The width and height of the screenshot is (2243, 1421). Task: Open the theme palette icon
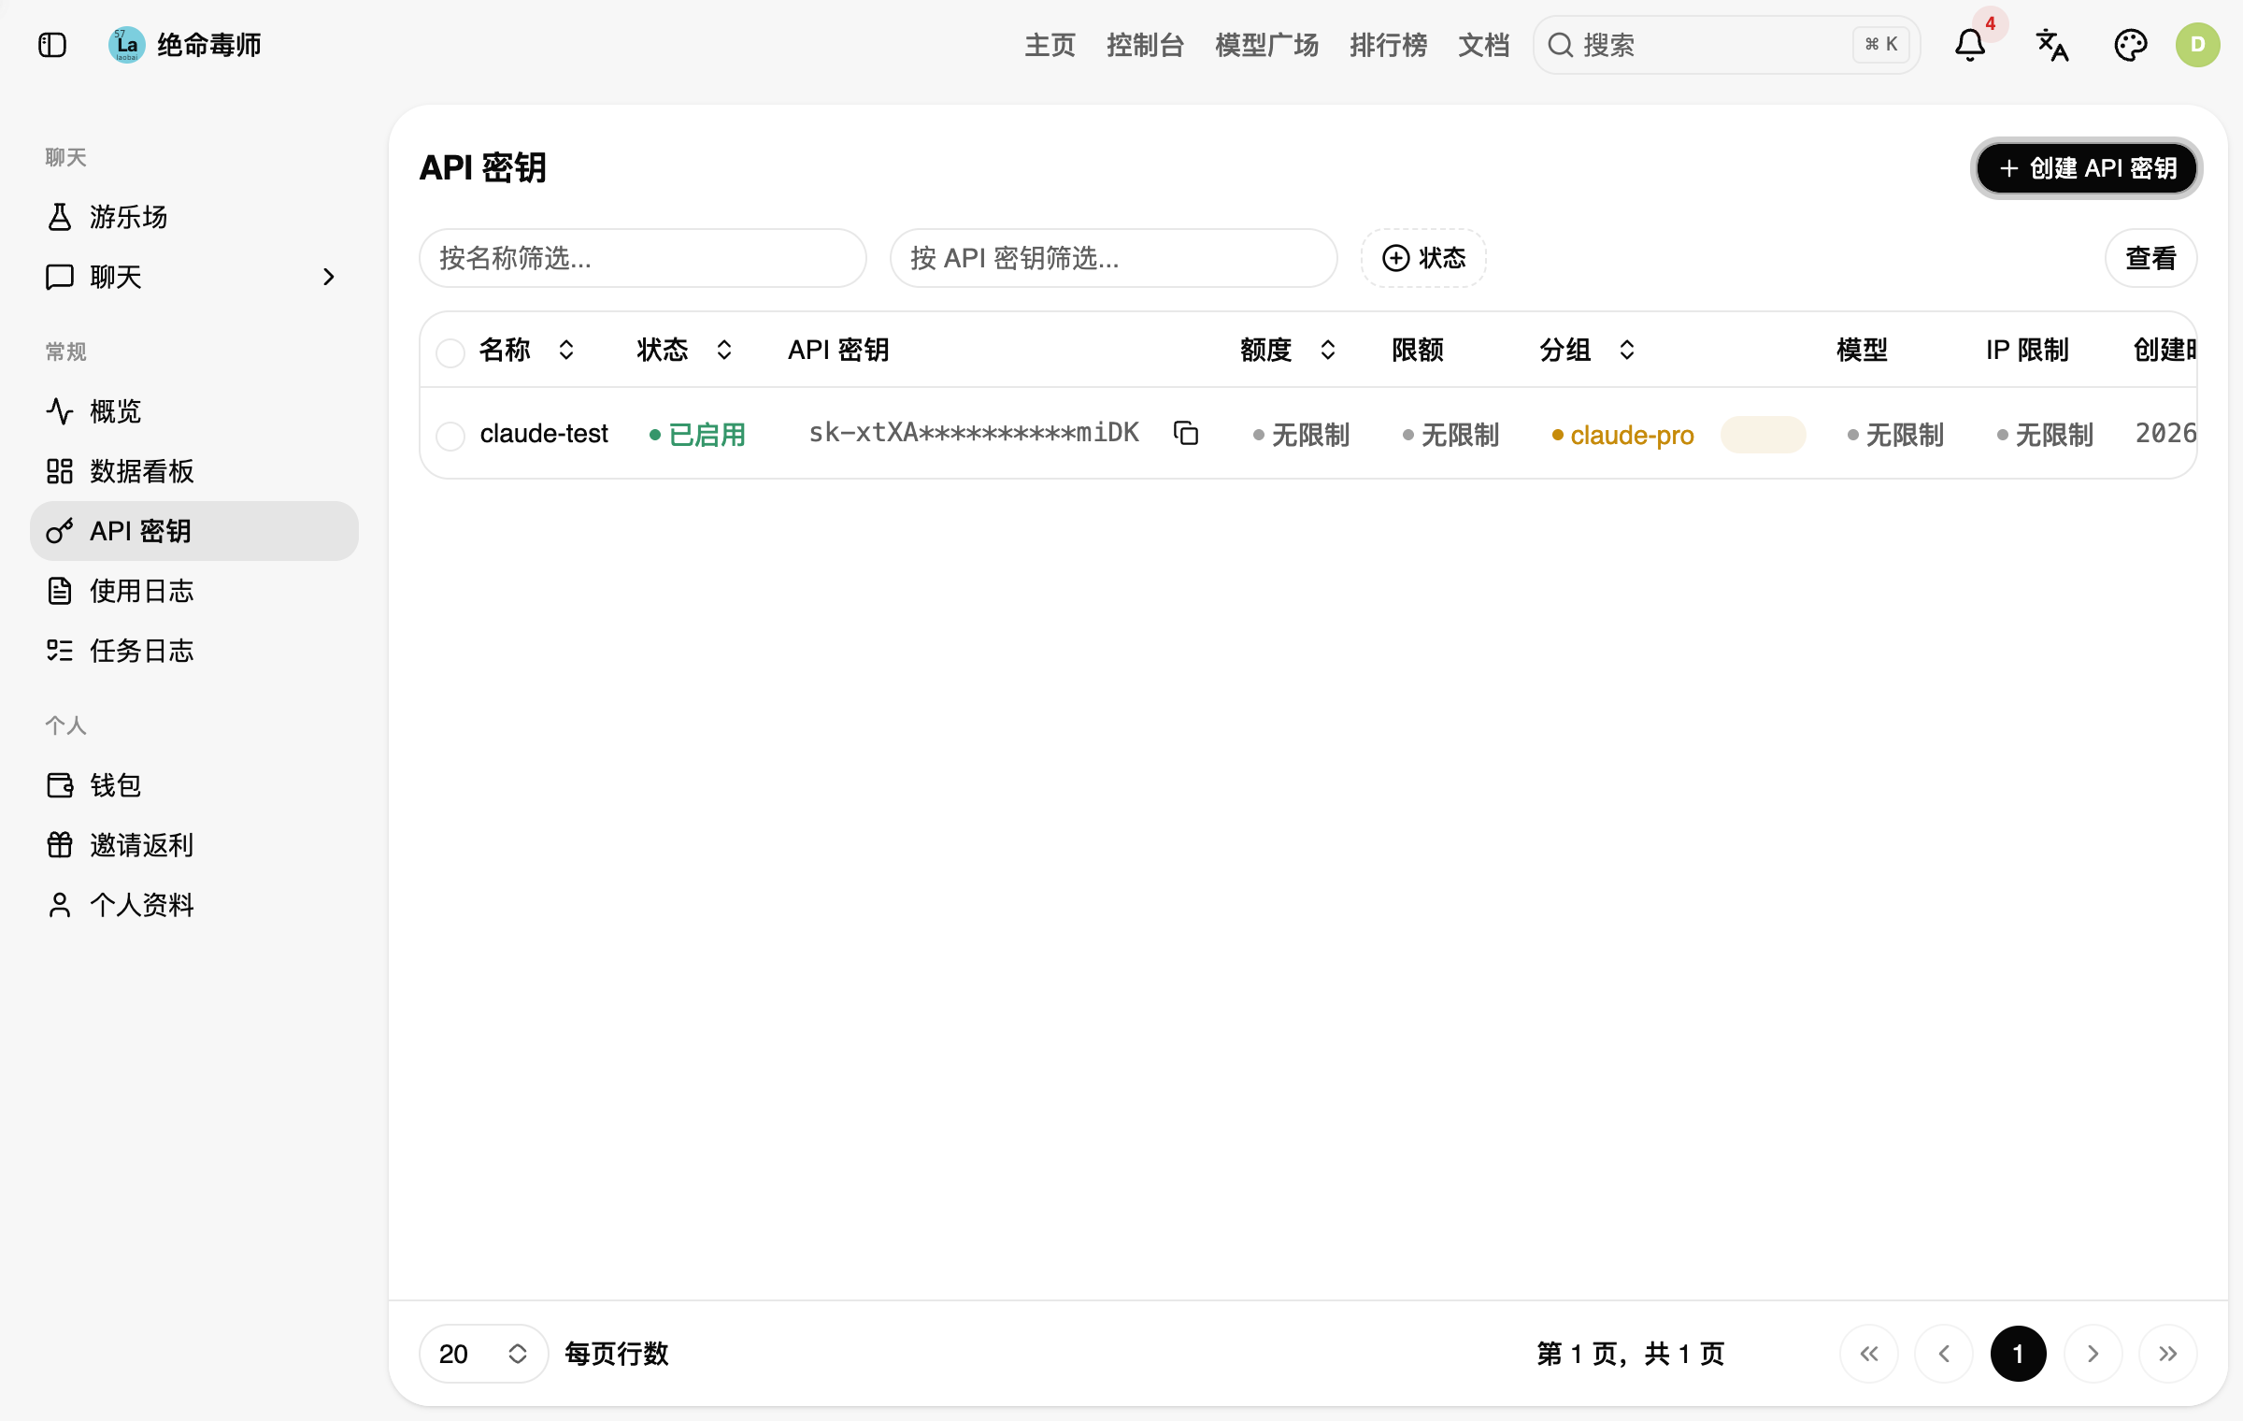click(2131, 45)
